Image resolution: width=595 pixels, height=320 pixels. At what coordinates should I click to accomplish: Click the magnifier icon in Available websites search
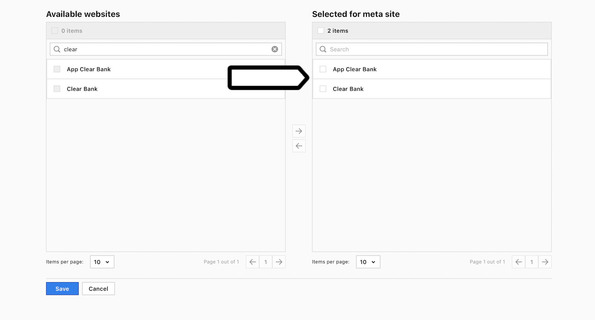pyautogui.click(x=57, y=49)
